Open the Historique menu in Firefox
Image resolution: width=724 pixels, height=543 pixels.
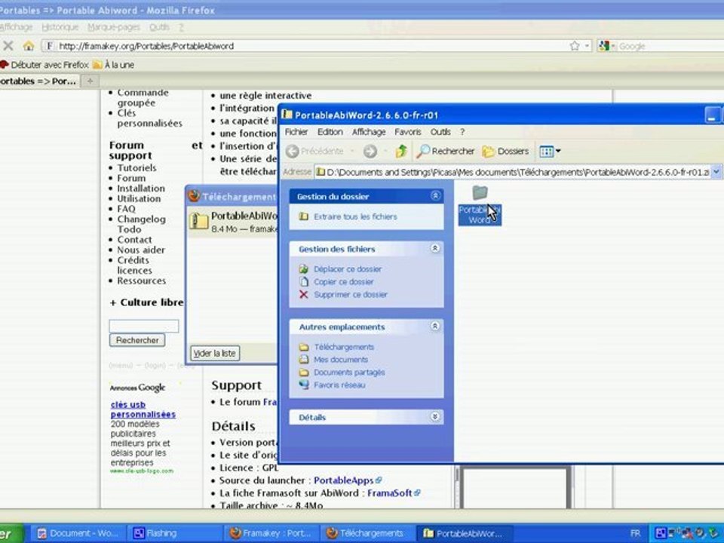click(60, 27)
